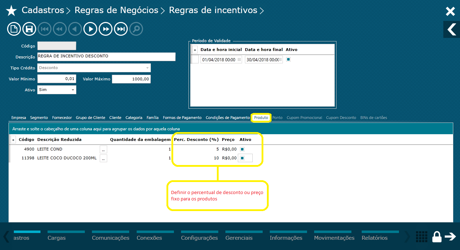460x250 pixels.
Task: Click the ellipsis button on LEITE COND row
Action: click(103, 149)
